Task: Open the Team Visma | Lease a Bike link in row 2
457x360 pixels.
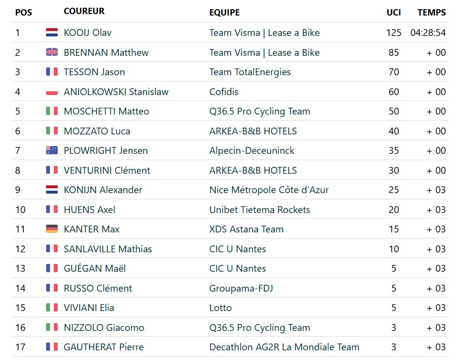Action: 264,52
